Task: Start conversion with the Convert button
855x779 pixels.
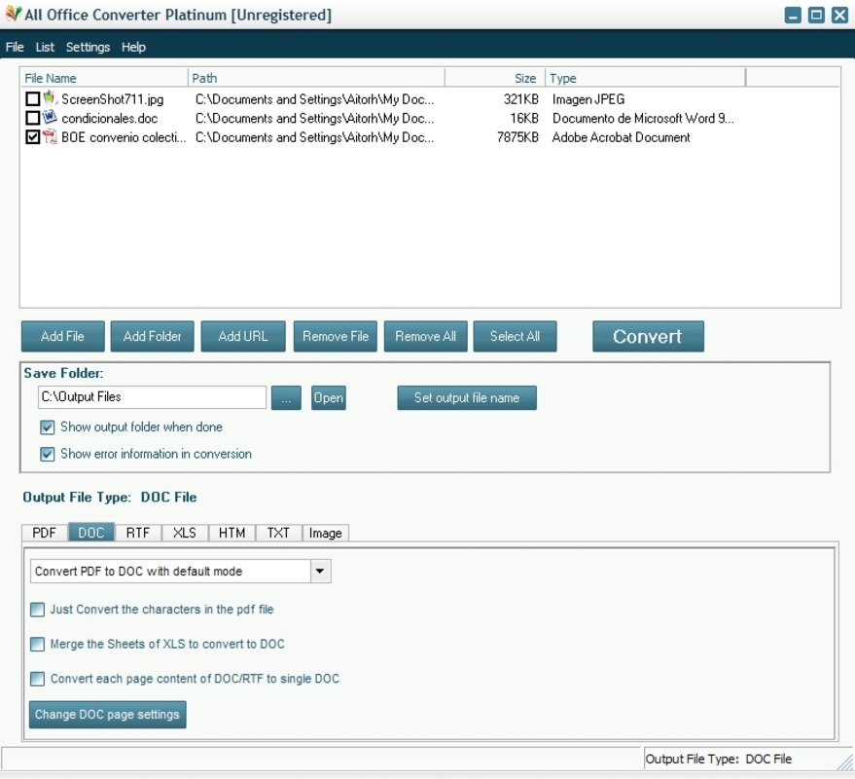Action: pos(648,336)
